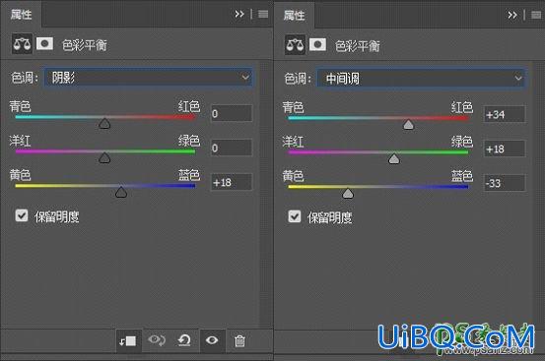Click 青色 label in Midtones panel
This screenshot has width=545, height=361.
pos(293,107)
